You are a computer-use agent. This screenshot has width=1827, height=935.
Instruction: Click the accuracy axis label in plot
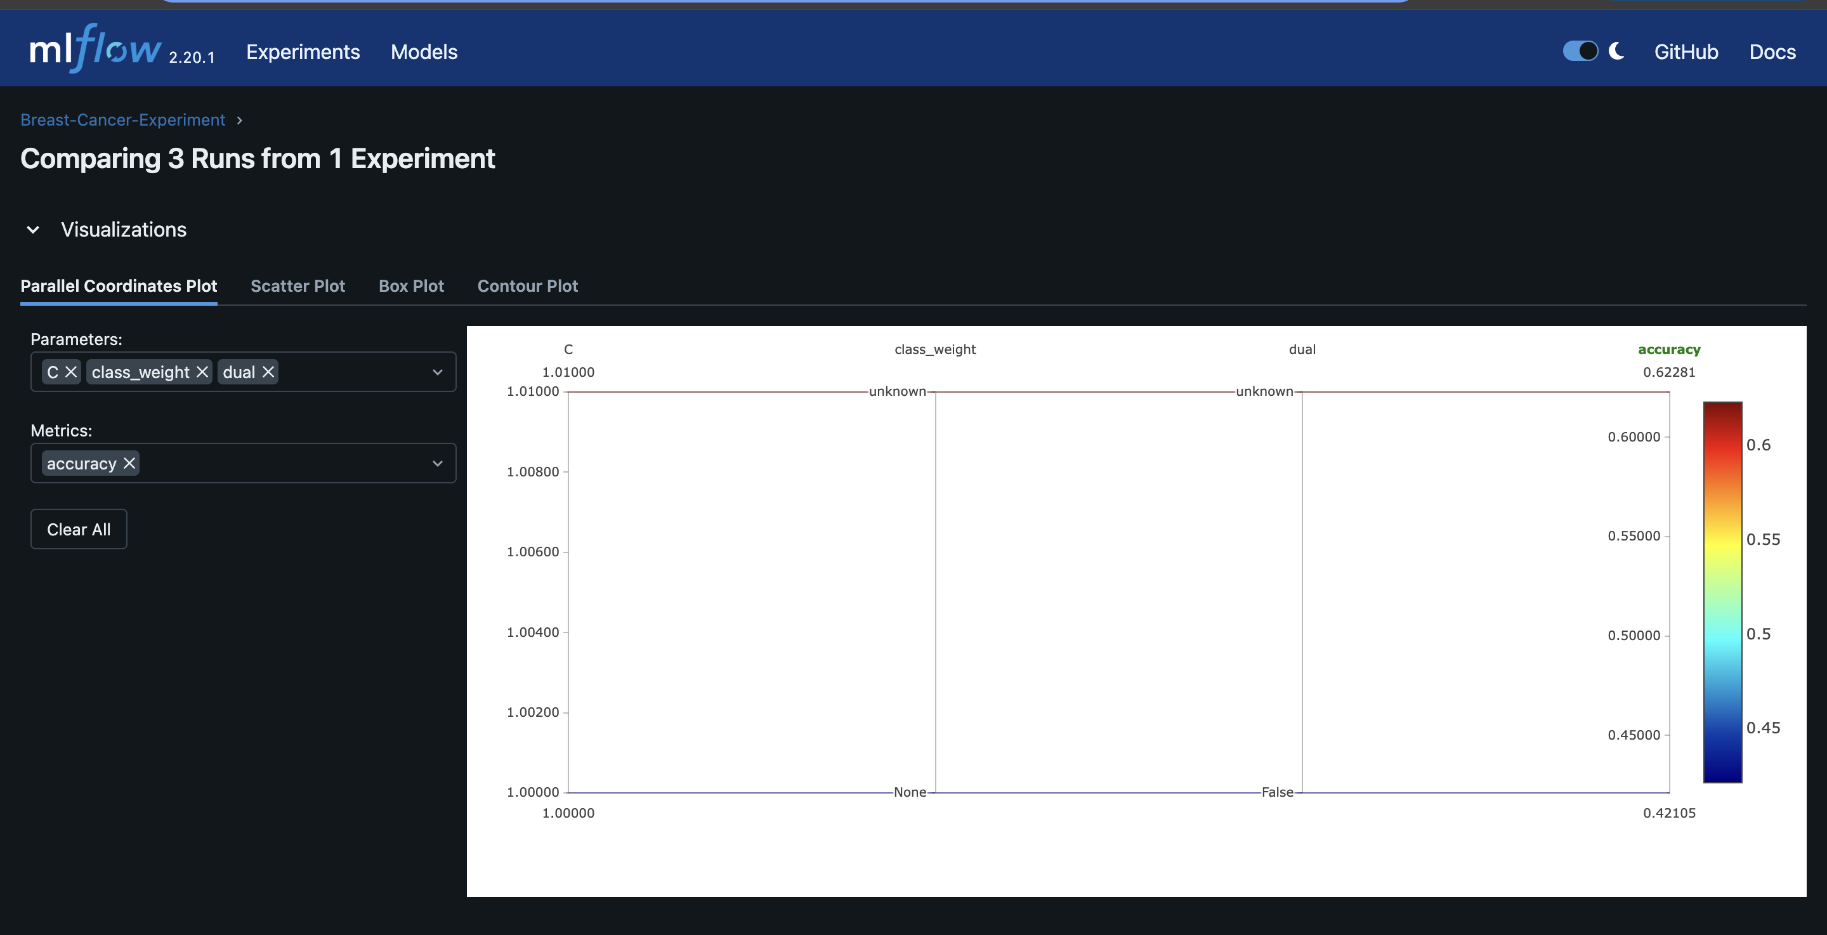(x=1669, y=349)
